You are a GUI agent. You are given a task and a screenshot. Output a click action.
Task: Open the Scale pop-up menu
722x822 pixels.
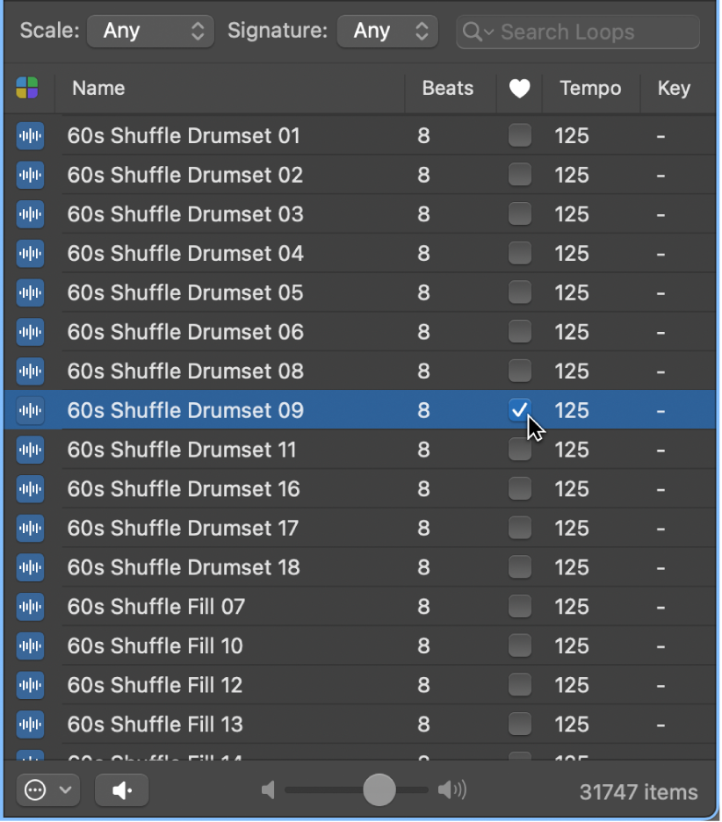[x=150, y=31]
